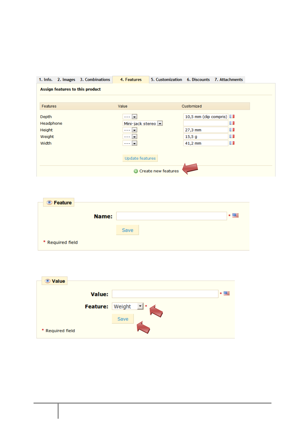Viewport: 305px width, 431px height.
Task: Click the eye icon in Value header
Action: [47, 281]
